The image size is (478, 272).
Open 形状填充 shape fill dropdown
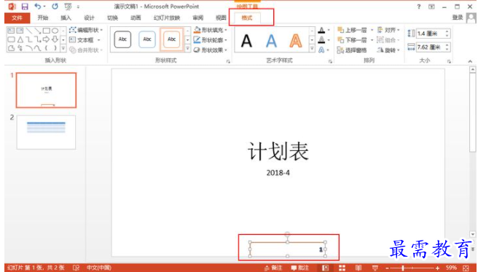[x=211, y=30]
